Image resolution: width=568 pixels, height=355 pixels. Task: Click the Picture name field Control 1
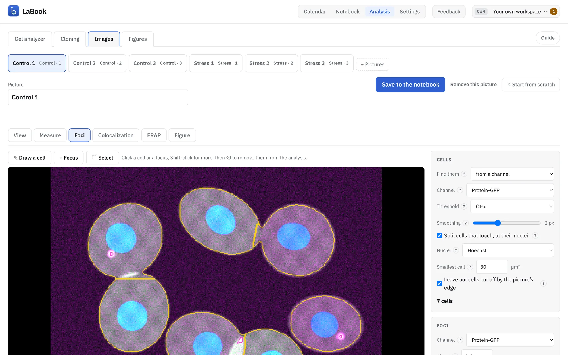pos(98,97)
